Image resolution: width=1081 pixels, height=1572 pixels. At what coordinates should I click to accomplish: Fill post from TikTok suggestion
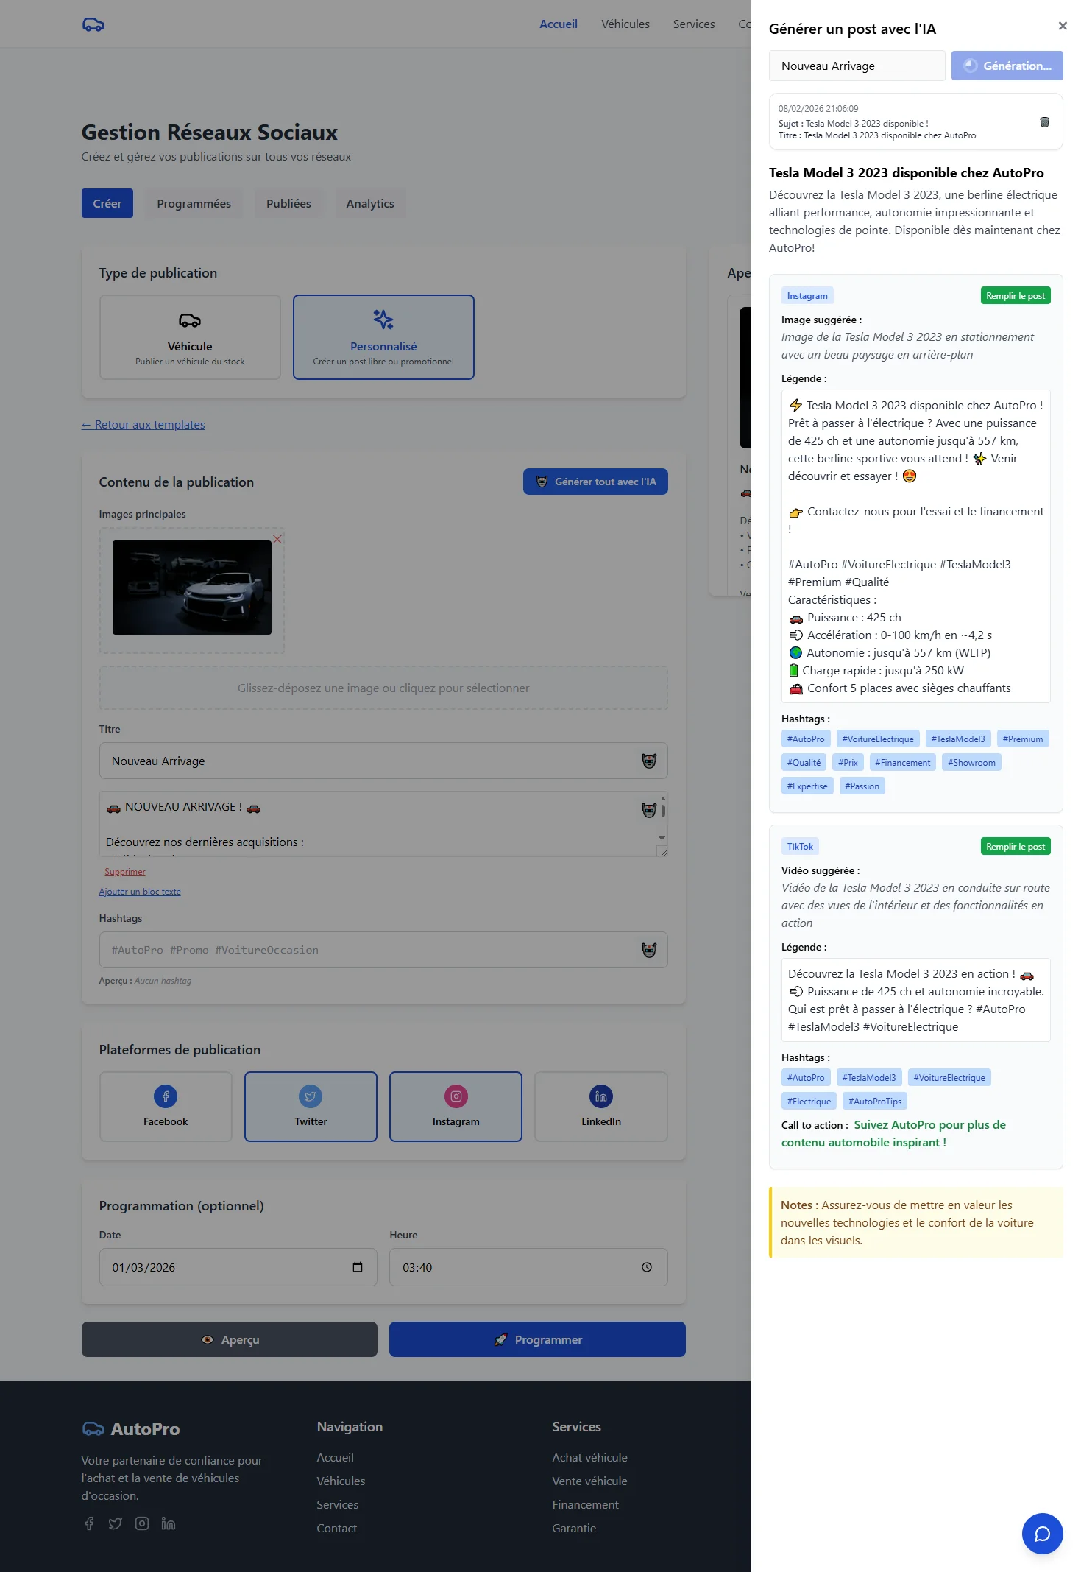click(x=1016, y=847)
